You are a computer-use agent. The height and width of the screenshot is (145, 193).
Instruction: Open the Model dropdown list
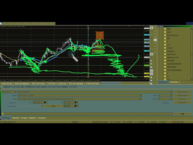point(141,99)
